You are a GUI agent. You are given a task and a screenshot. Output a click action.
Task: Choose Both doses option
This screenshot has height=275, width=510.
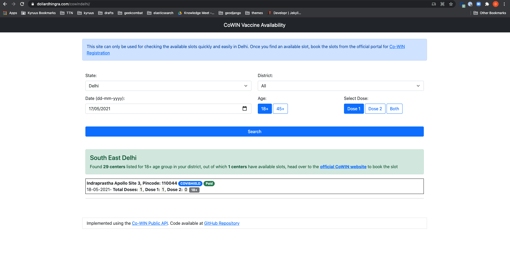coord(394,109)
